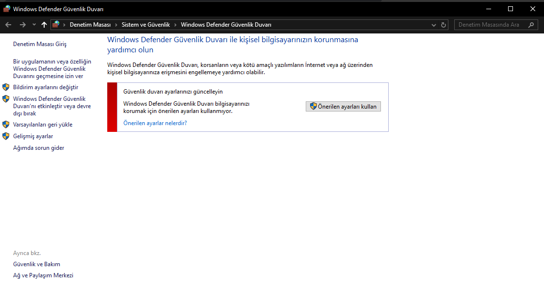Viewport: 544px width, 288px height.
Task: Open Bildirim ayarlarını değiştir link
Action: click(46, 87)
